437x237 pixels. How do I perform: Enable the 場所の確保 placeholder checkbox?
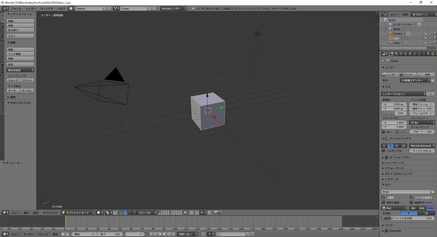point(384,202)
